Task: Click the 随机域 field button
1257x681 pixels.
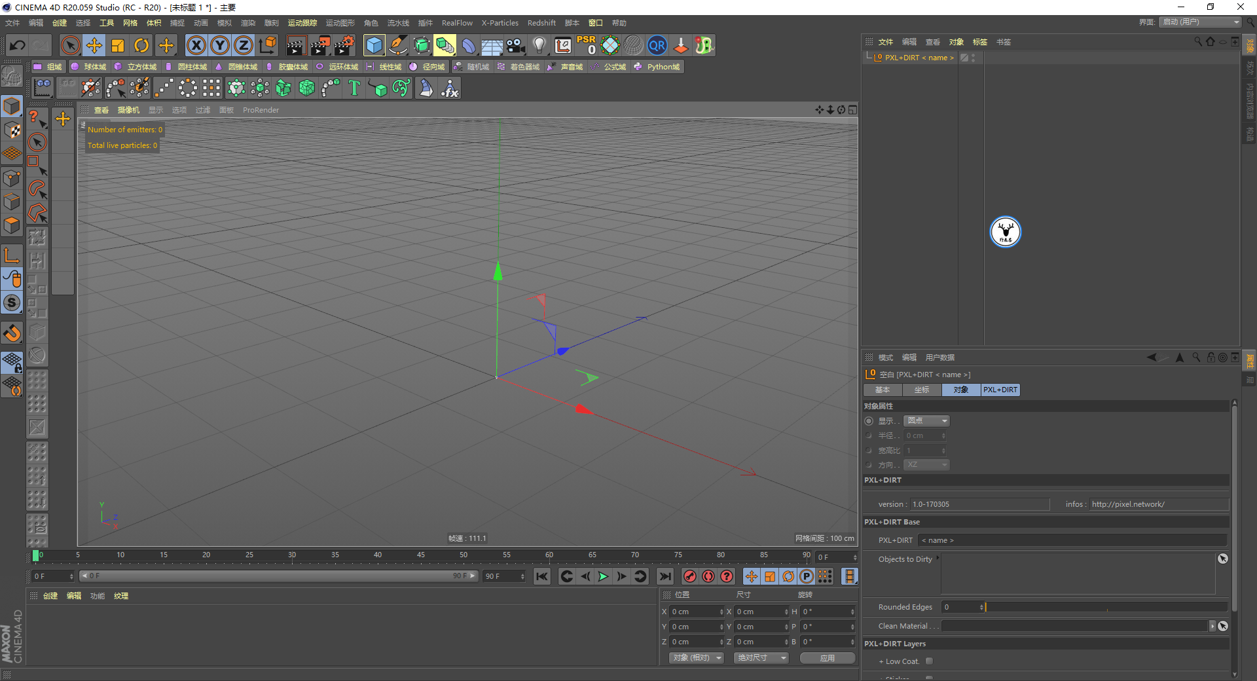Action: click(x=472, y=67)
